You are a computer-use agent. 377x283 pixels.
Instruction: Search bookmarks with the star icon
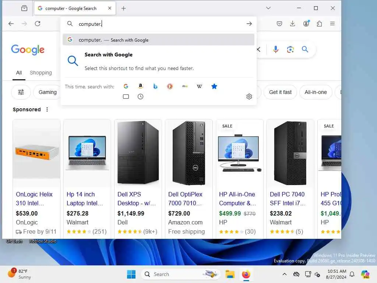point(214,86)
